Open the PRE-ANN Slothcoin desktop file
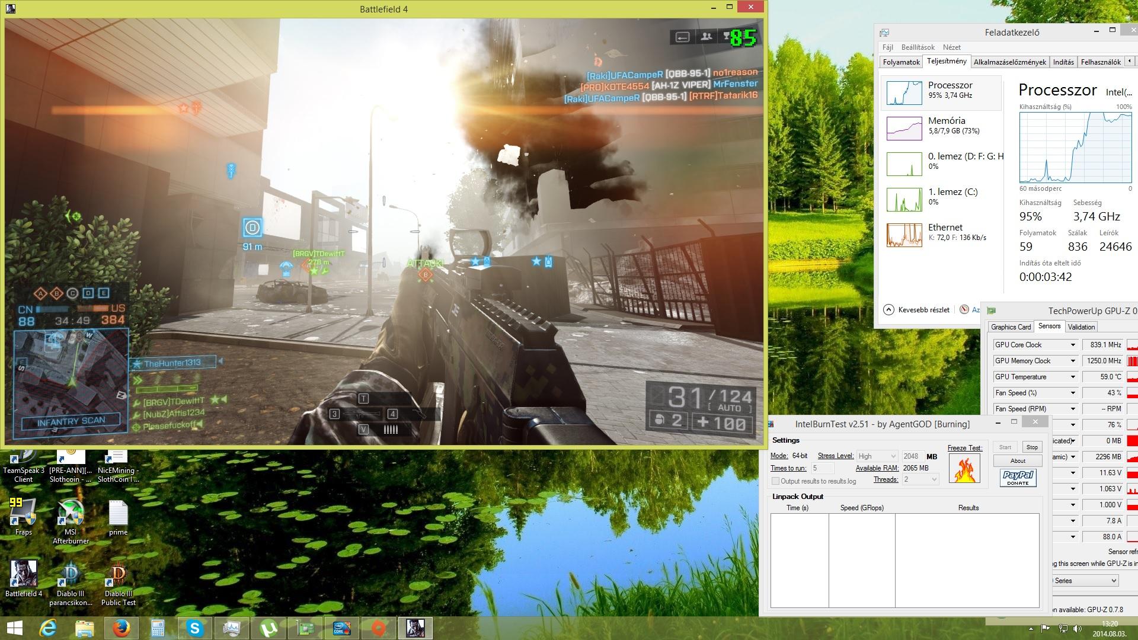 pyautogui.click(x=71, y=466)
